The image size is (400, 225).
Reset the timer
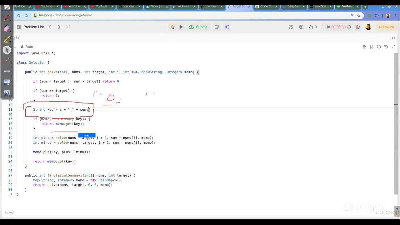pos(349,27)
